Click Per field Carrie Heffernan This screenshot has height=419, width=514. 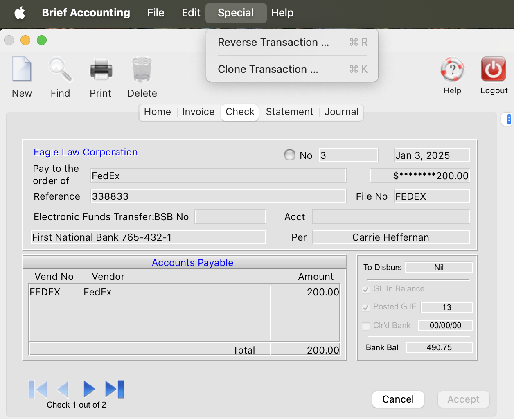pos(391,237)
